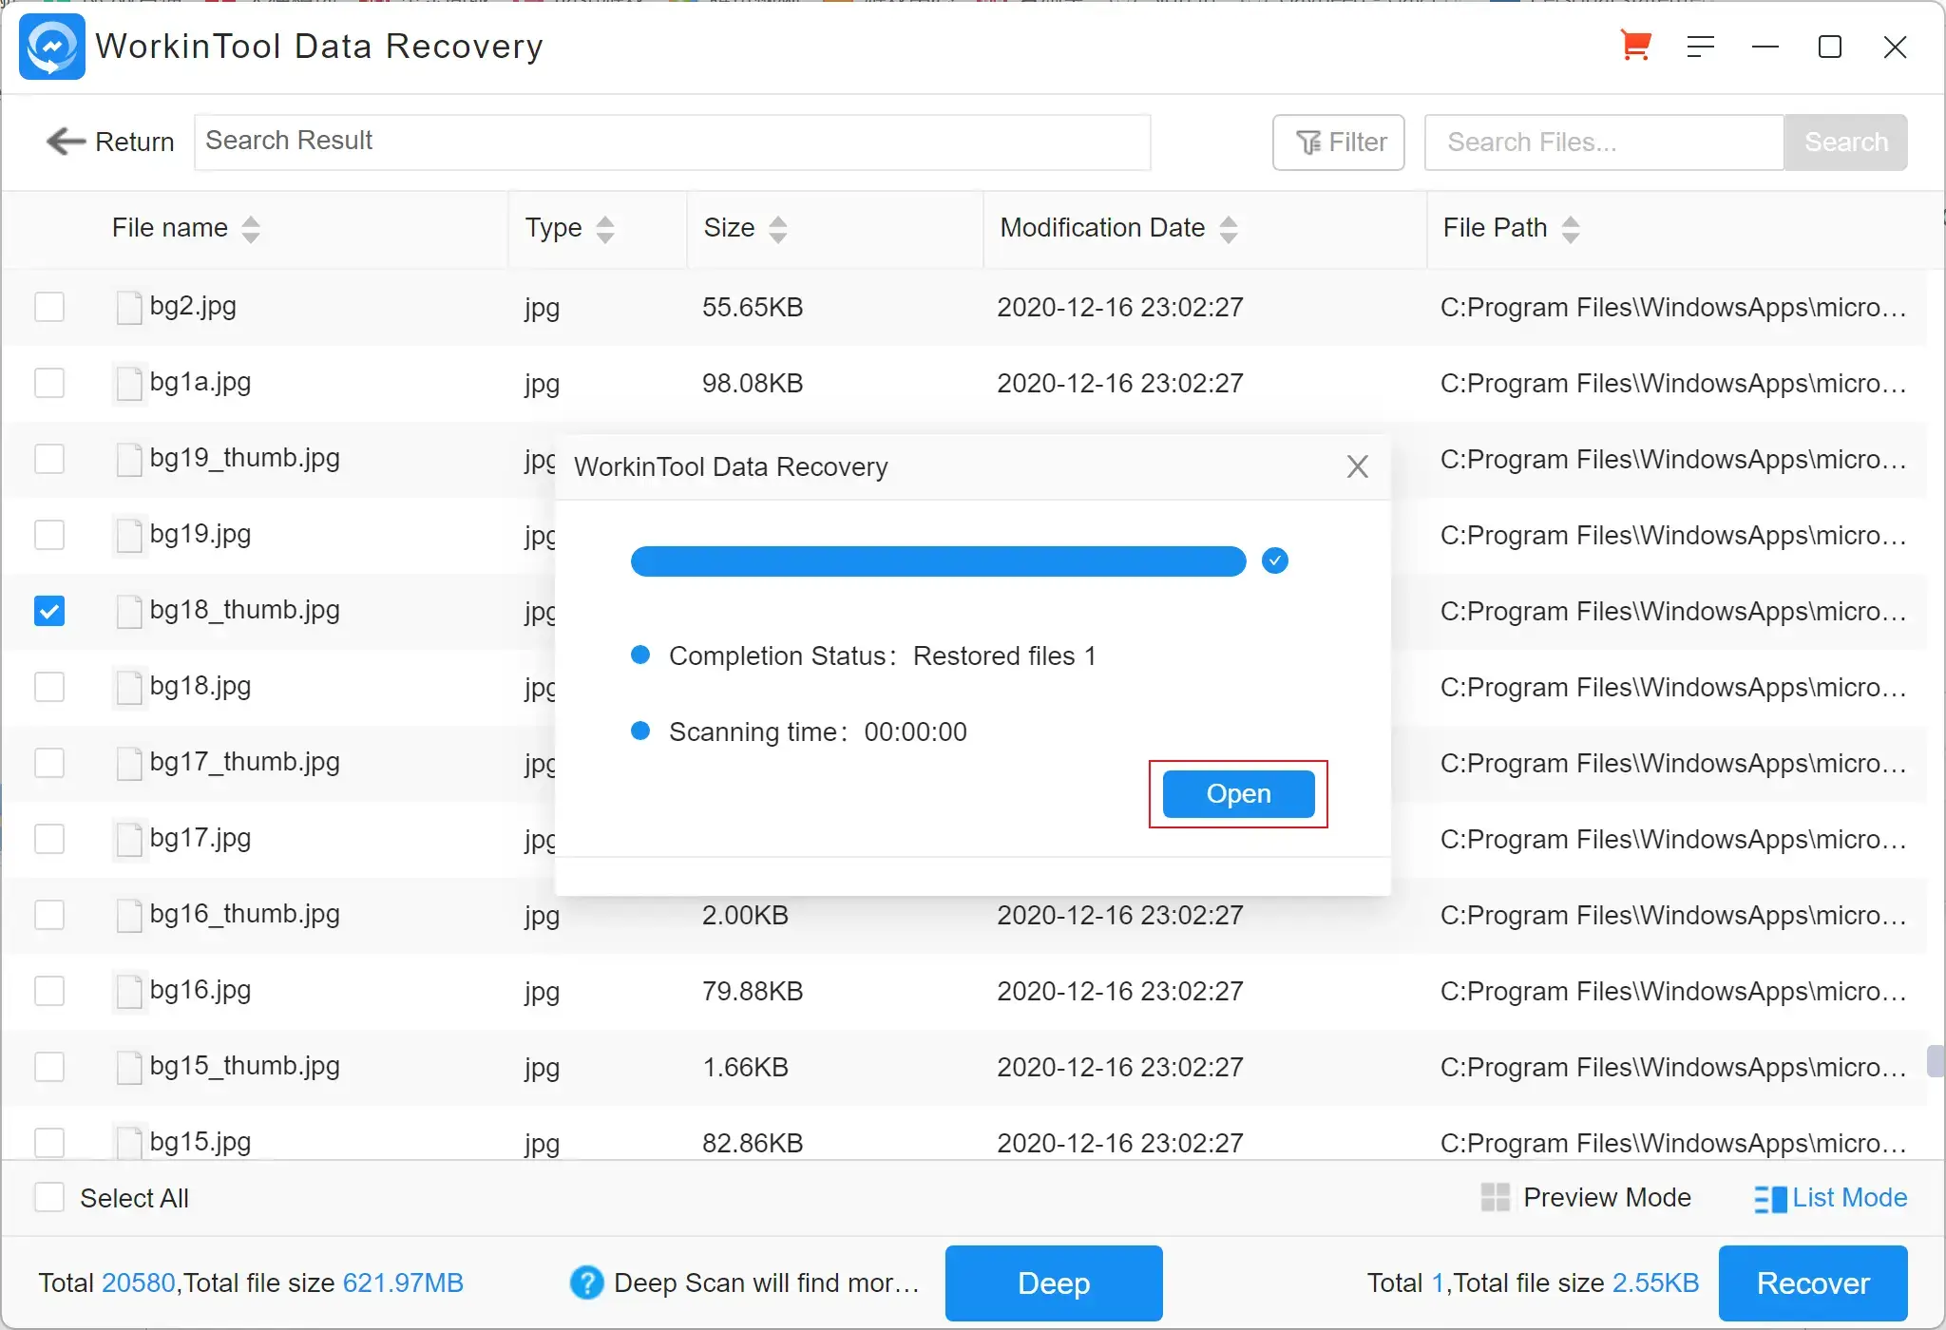The image size is (1946, 1330).
Task: Sort by Size column arrows
Action: point(778,229)
